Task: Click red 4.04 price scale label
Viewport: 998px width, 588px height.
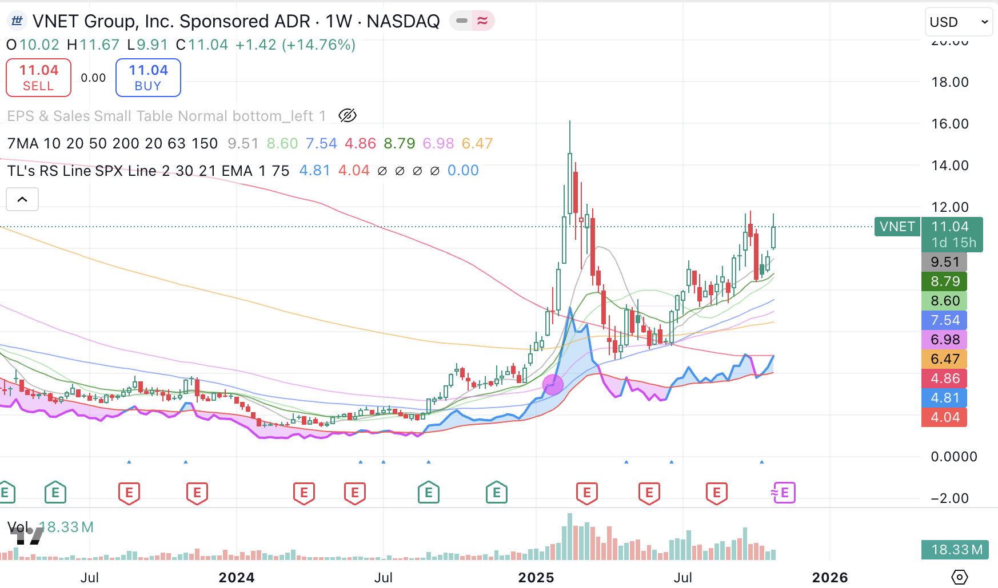Action: pyautogui.click(x=945, y=417)
